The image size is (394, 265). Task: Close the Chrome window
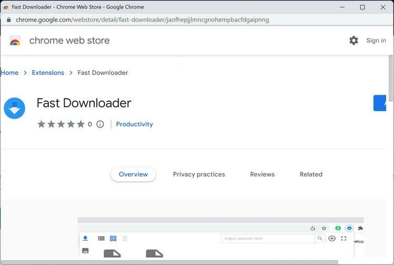tap(383, 7)
